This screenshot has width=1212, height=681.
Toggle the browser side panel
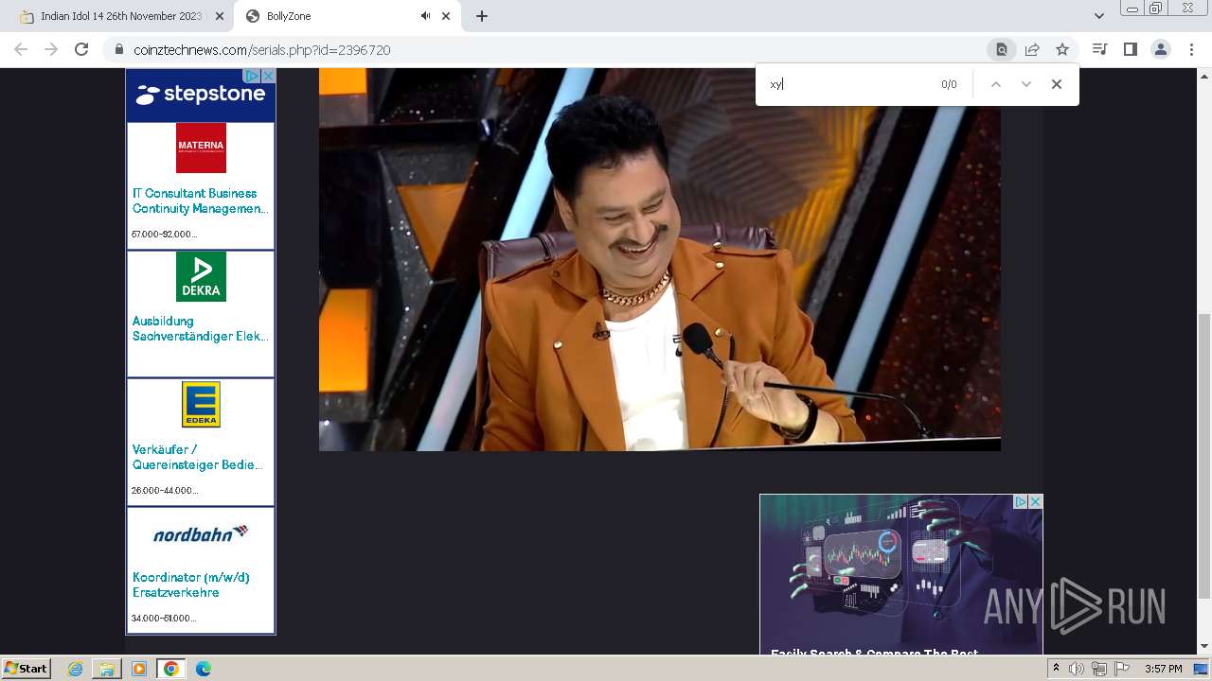click(x=1130, y=49)
